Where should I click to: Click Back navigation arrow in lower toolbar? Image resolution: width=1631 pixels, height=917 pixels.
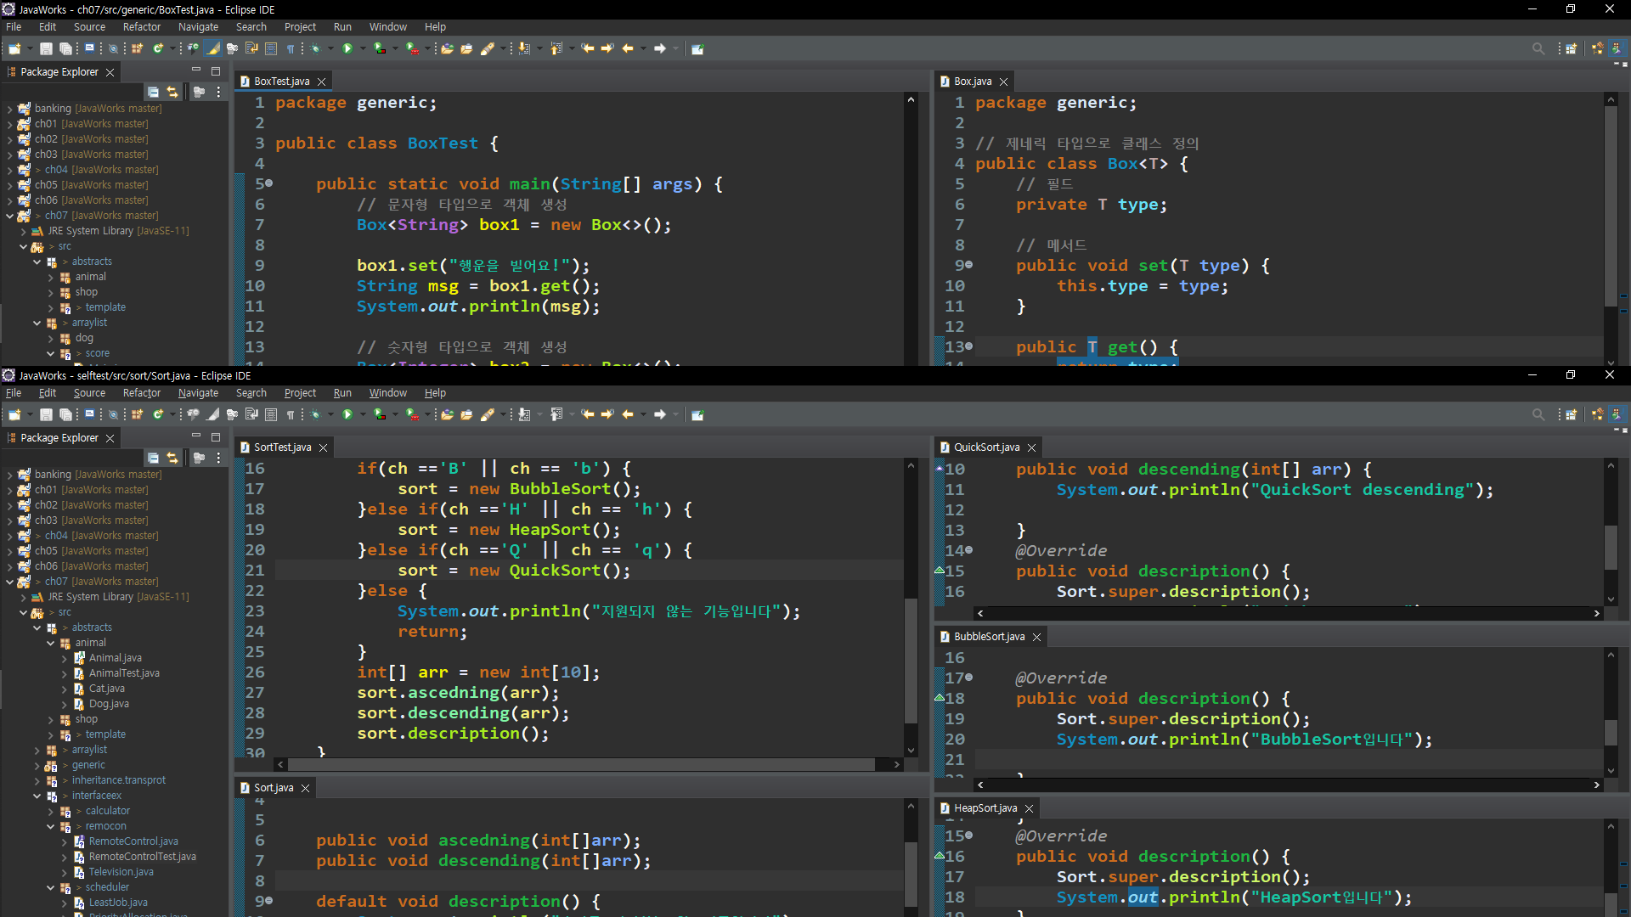pyautogui.click(x=628, y=414)
